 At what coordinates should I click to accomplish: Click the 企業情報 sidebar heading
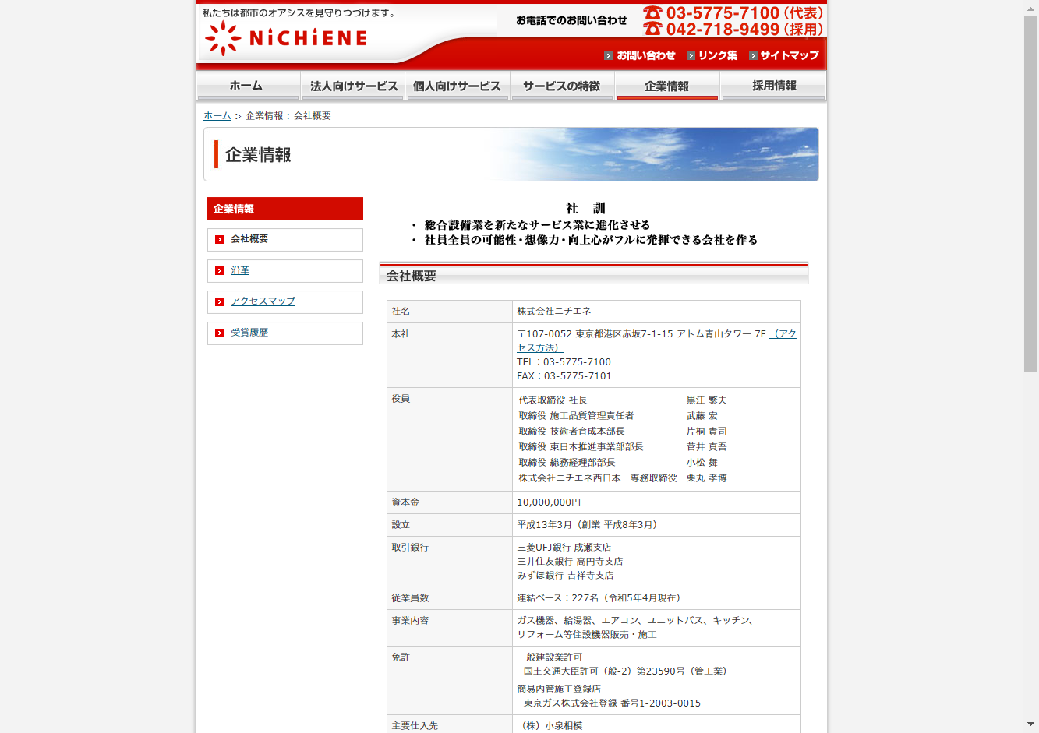(x=285, y=209)
